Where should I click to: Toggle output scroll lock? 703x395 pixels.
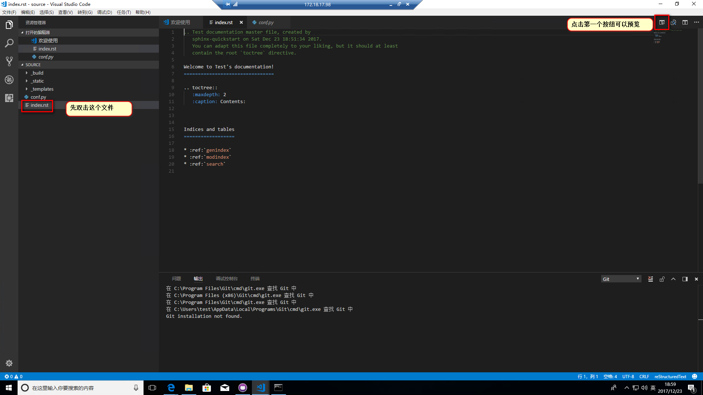coord(662,279)
